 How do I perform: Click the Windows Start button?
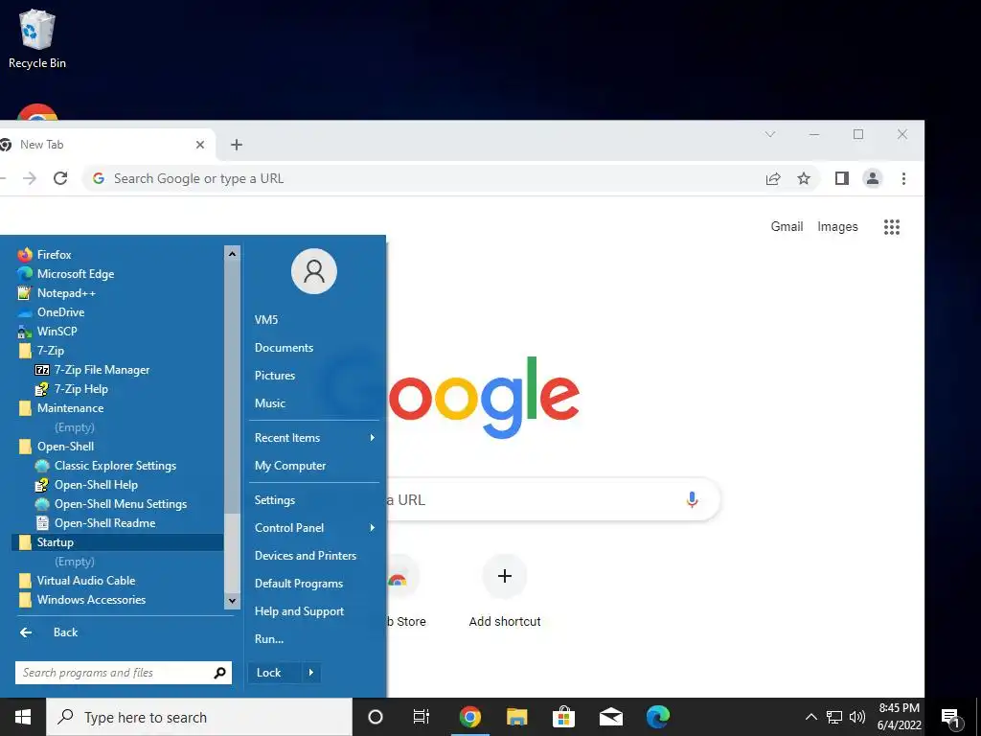point(23,717)
